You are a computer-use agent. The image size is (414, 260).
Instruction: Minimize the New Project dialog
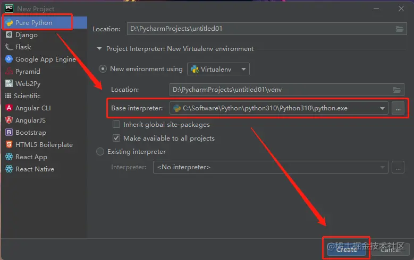[376, 8]
